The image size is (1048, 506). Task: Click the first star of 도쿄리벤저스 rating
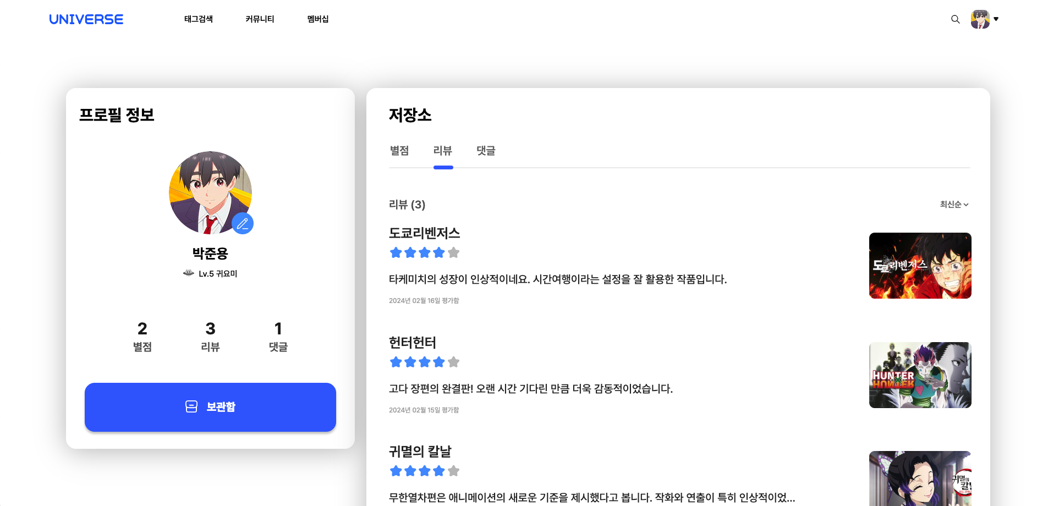point(396,252)
